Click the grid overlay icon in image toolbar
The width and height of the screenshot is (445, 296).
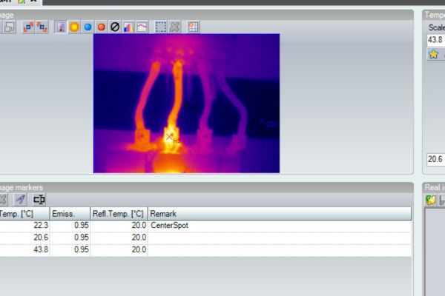coord(194,27)
